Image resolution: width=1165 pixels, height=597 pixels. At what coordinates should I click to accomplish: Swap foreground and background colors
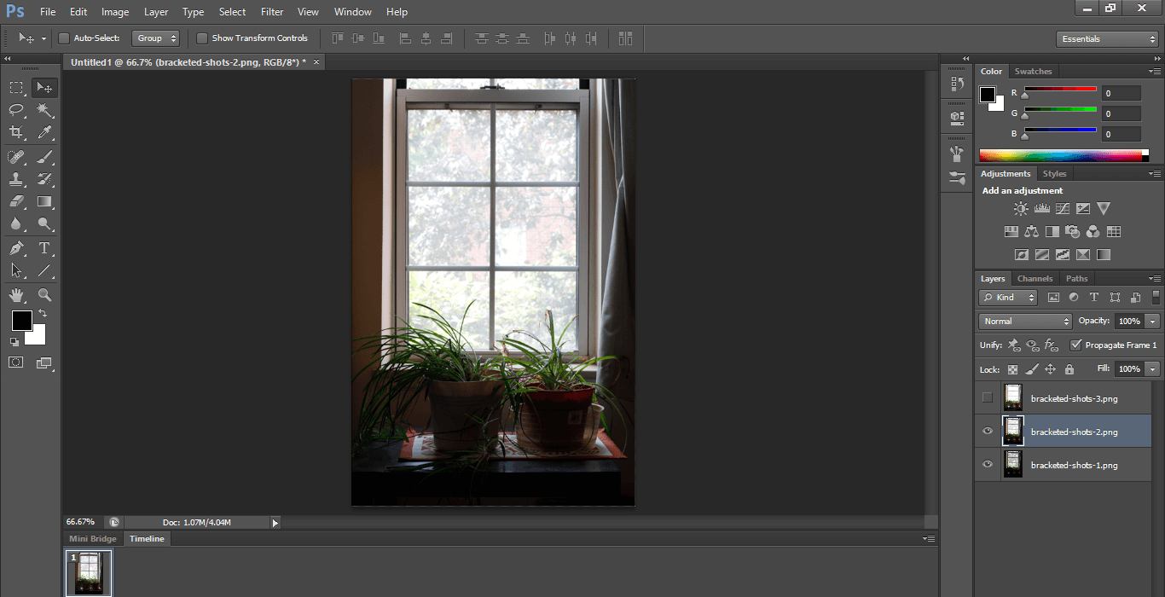click(43, 314)
